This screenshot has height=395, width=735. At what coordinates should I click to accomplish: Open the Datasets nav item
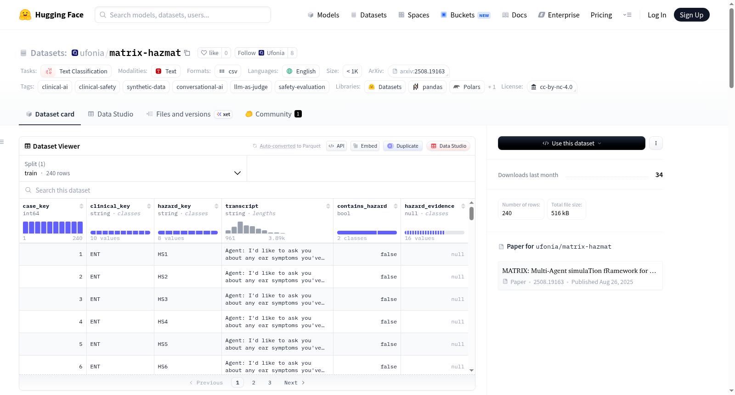[x=369, y=15]
